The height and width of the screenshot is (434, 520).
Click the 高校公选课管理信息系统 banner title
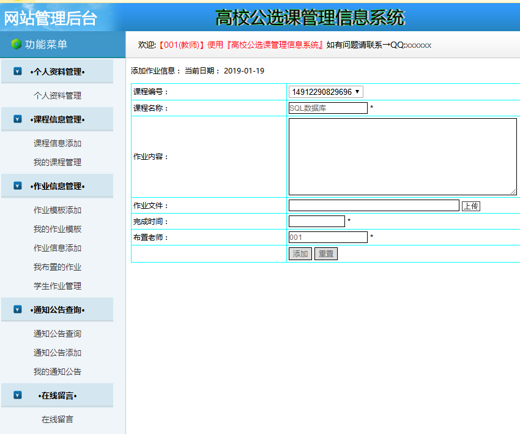point(310,17)
